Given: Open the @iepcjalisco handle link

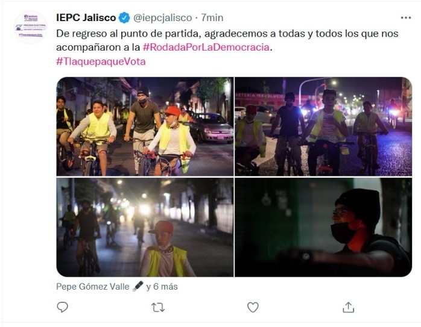Looking at the screenshot, I should 163,17.
